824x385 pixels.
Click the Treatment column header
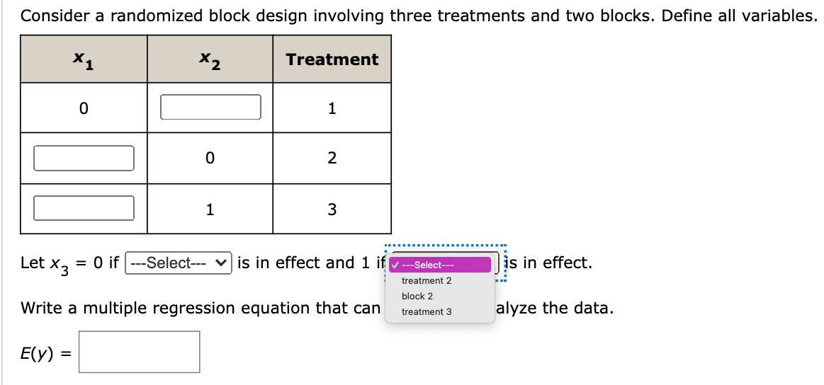click(332, 59)
